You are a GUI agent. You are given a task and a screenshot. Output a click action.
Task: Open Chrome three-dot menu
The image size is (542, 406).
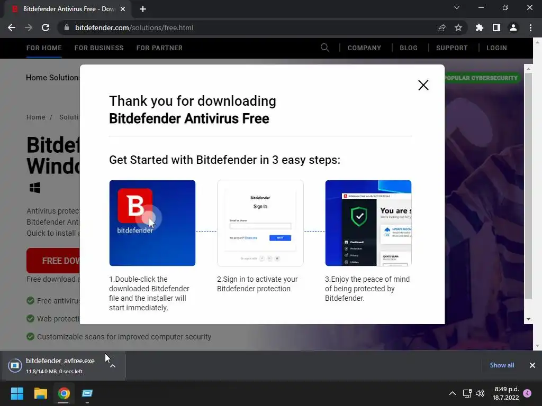530,27
